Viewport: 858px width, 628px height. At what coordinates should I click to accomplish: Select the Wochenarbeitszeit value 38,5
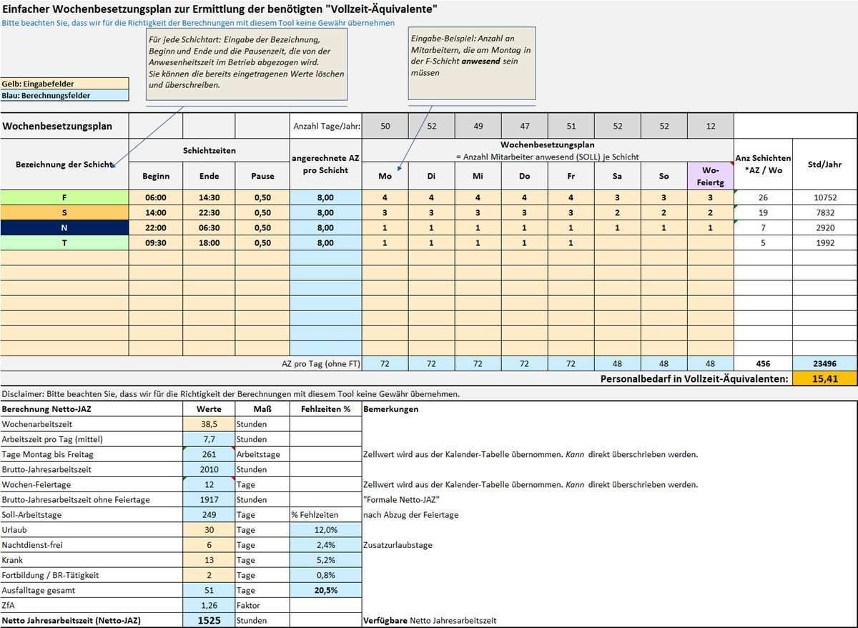coord(208,424)
